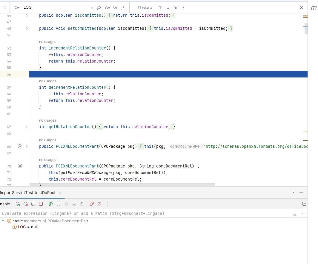Open more debug toolbar actions
Image resolution: width=318 pixels, height=264 pixels.
[107, 204]
